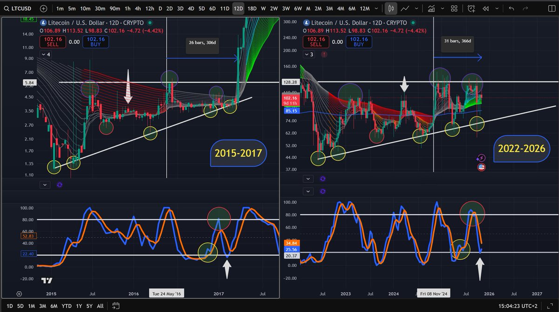
Task: Switch to the 1Y range tab
Action: coord(78,306)
